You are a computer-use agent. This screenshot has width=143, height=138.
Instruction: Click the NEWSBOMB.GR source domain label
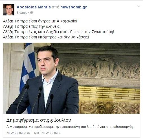[x=18, y=133]
